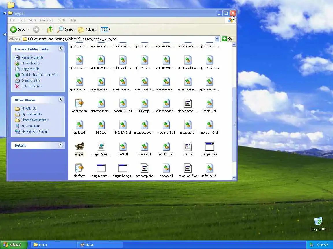Select the removed-files file
The width and height of the screenshot is (333, 249).
coord(188,168)
